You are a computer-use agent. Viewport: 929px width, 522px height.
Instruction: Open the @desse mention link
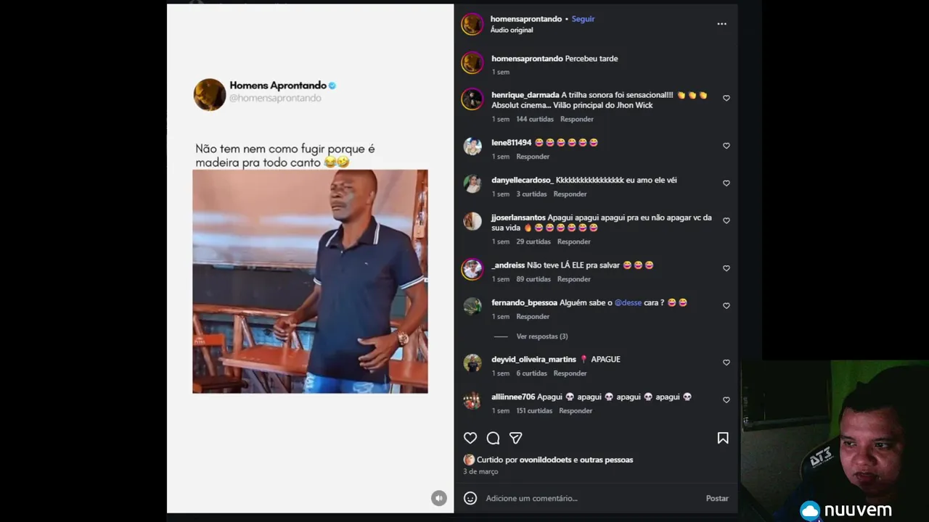(x=628, y=302)
